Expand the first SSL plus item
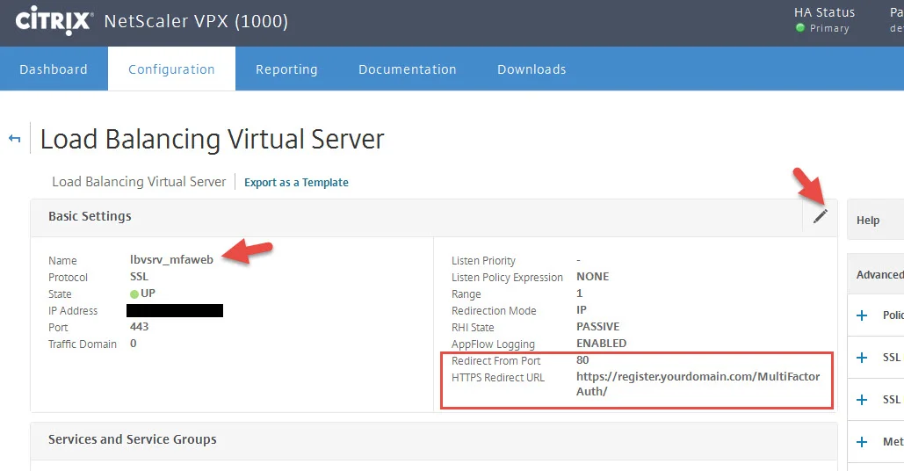 click(862, 358)
